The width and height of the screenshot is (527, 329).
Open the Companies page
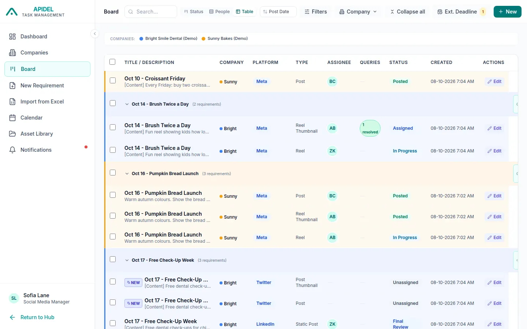coord(47,53)
